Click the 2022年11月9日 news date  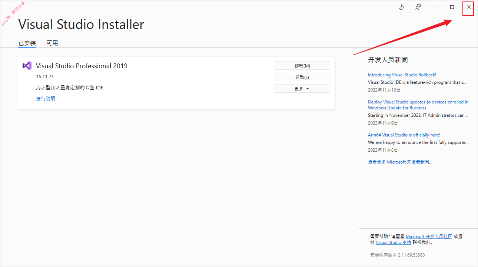pos(383,123)
